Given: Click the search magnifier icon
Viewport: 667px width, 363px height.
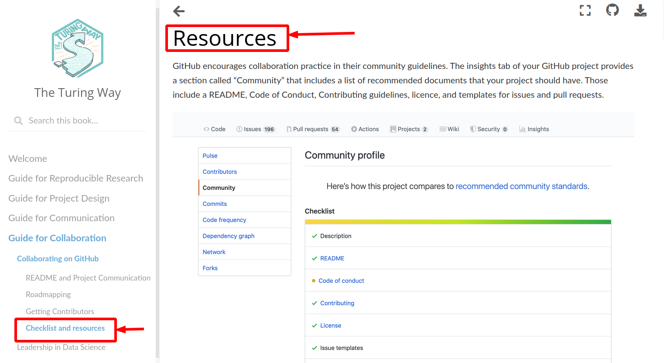Looking at the screenshot, I should (18, 120).
